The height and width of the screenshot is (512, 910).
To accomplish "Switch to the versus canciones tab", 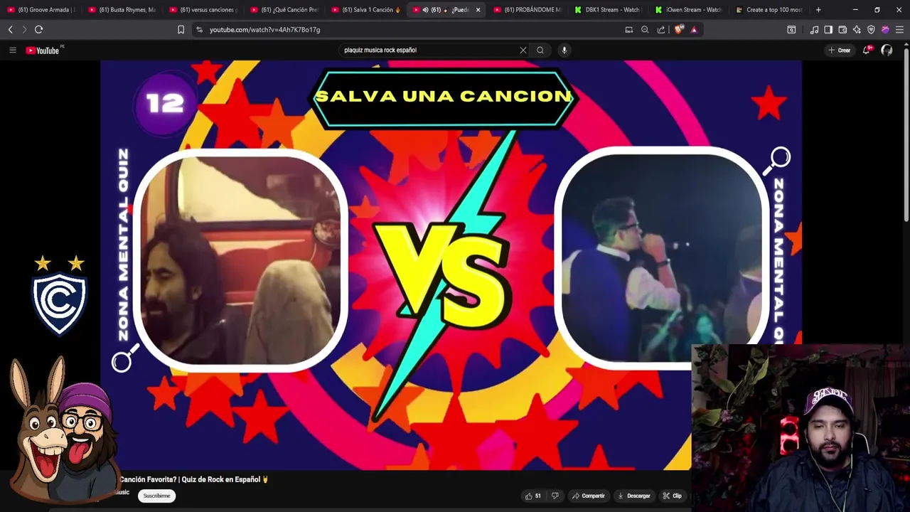I will click(x=203, y=10).
